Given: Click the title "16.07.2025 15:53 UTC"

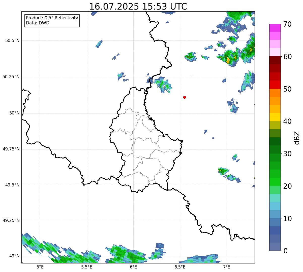Looking at the screenshot, I should (138, 7).
